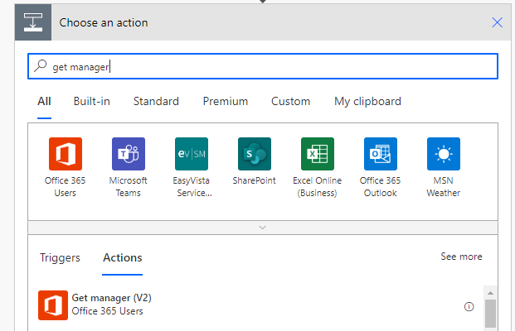Switch to the All tab
This screenshot has height=331, width=515.
point(44,101)
